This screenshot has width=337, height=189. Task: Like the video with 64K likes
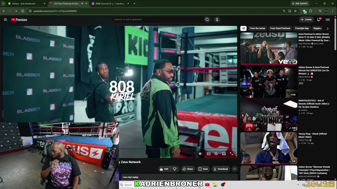point(164,169)
